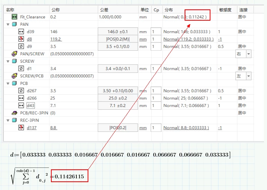Screen dimensions: 267x190
Task: Click the 8.8 nominal value link
Action: click(x=54, y=128)
